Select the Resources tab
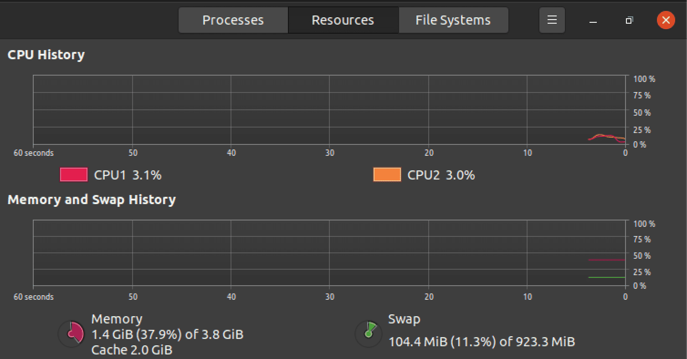The width and height of the screenshot is (687, 359). 343,20
